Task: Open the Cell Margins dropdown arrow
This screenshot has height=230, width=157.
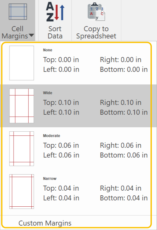Action: 32,35
